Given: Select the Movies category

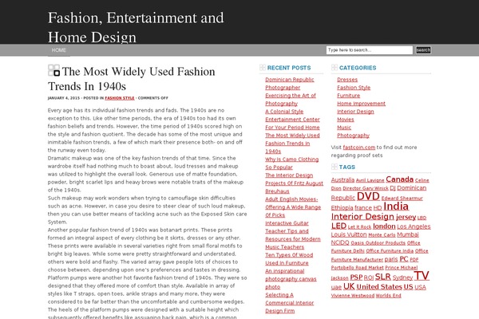Looking at the screenshot, I should [345, 119].
